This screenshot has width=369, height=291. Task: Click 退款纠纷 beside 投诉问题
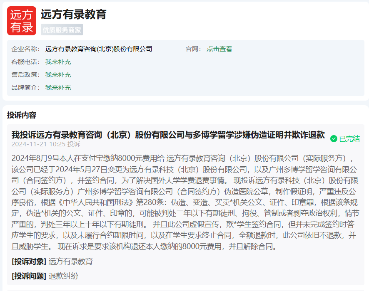[63, 276]
